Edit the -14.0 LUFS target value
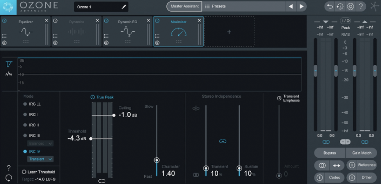Screen dimensions: 381x184 tap(45, 180)
